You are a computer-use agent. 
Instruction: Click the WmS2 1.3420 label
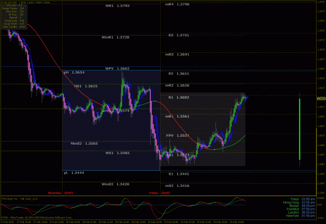pyautogui.click(x=115, y=184)
